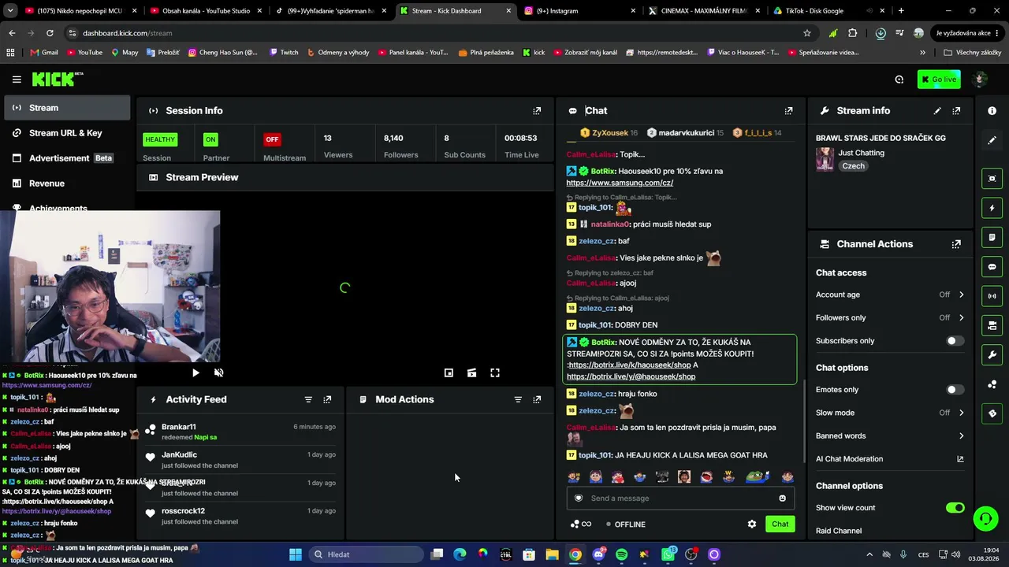This screenshot has width=1009, height=567.
Task: Pop out the Channel Actions panel
Action: (x=956, y=244)
